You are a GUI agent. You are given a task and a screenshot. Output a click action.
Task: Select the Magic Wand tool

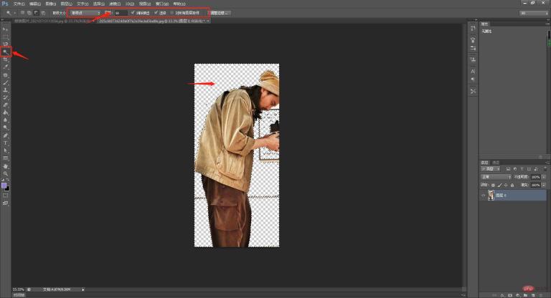point(5,52)
